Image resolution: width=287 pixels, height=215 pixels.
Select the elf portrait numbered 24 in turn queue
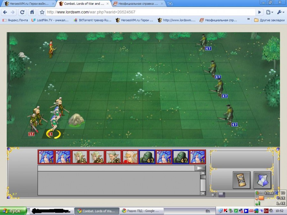[x=96, y=157]
